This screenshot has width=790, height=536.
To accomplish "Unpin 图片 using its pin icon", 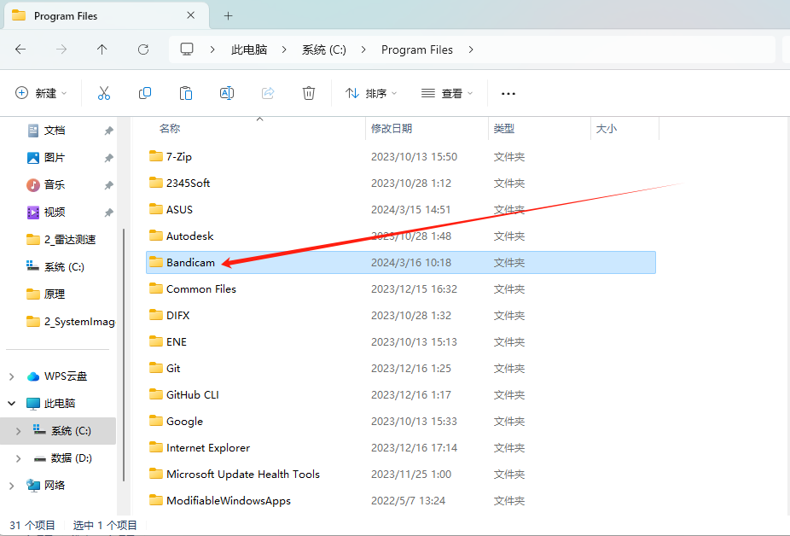I will click(x=108, y=159).
